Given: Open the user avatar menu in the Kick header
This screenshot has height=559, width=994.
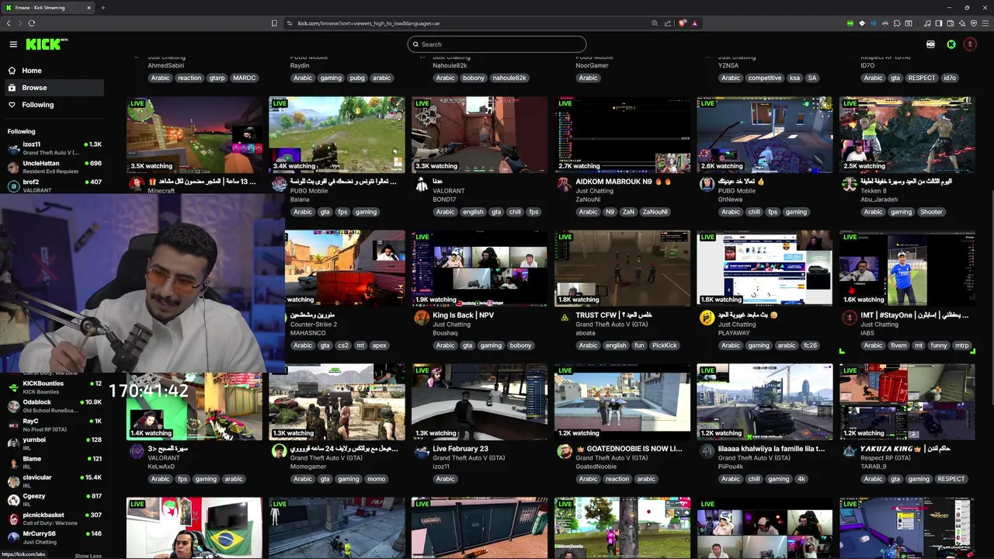Looking at the screenshot, I should tap(970, 44).
